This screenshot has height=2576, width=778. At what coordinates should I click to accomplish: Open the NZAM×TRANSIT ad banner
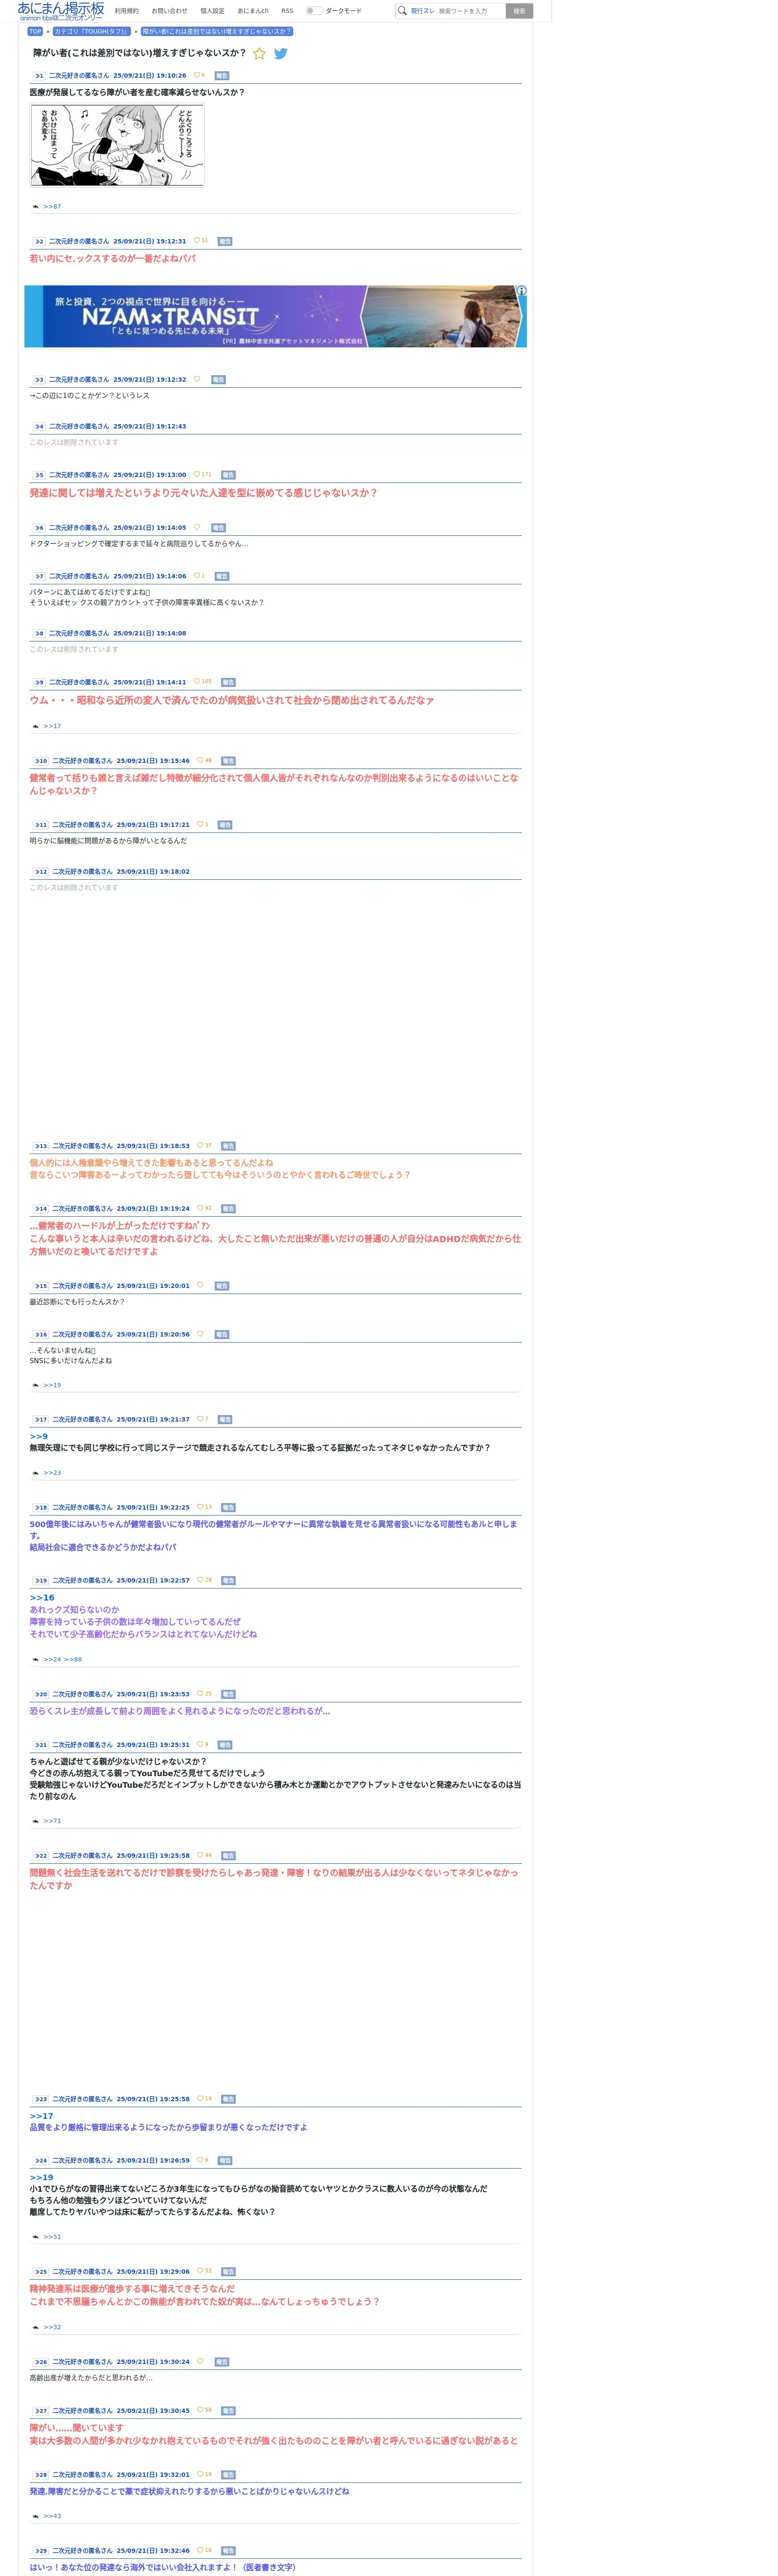pyautogui.click(x=275, y=316)
